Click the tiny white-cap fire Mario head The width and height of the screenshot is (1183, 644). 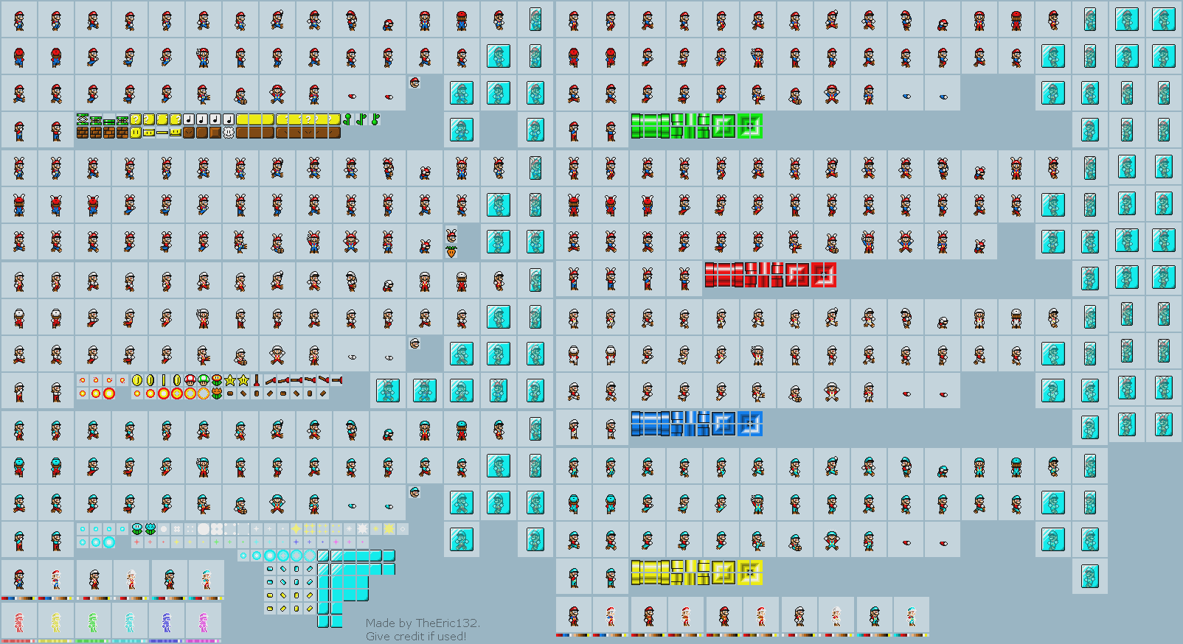click(x=415, y=343)
